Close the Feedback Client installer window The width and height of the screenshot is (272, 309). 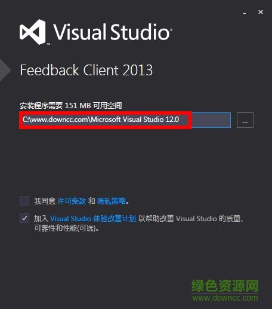coord(261,12)
